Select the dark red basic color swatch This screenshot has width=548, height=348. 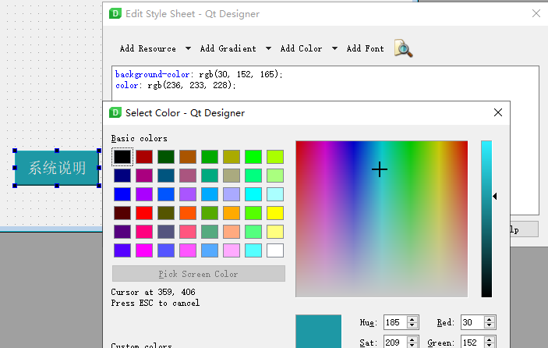(x=144, y=157)
